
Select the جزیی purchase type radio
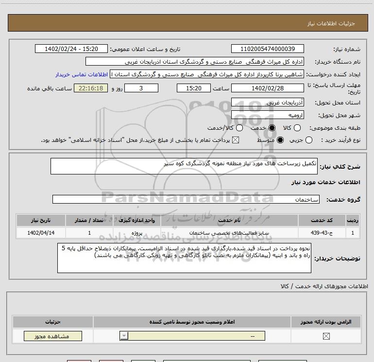pos(309,140)
